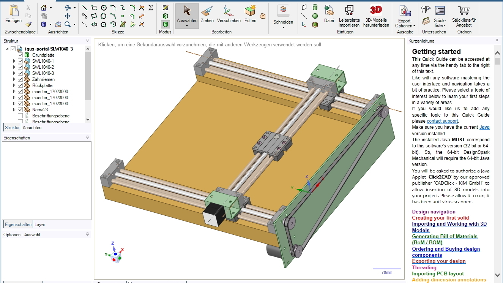Viewport: 503px width, 283px height.
Task: Expand the Nema23 tree node
Action: coord(14,110)
